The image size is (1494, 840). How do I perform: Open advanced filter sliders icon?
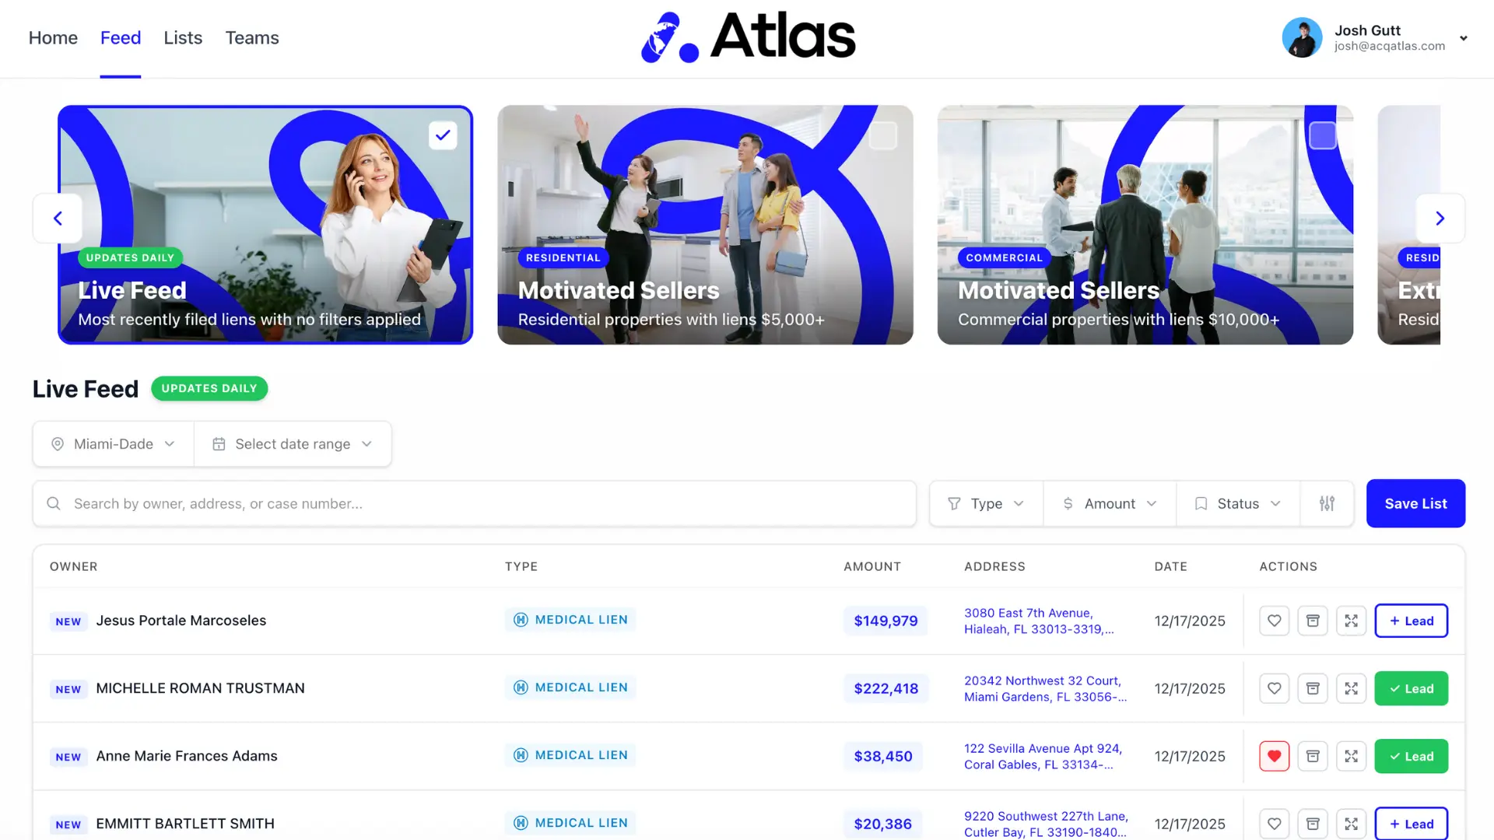coord(1327,503)
